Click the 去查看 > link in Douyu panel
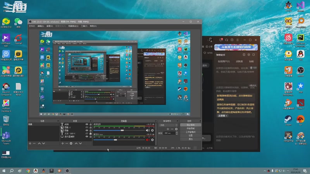The image size is (310, 174). tap(222, 116)
